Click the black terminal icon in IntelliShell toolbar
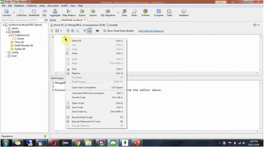The height and width of the screenshot is (148, 264). coord(97,31)
